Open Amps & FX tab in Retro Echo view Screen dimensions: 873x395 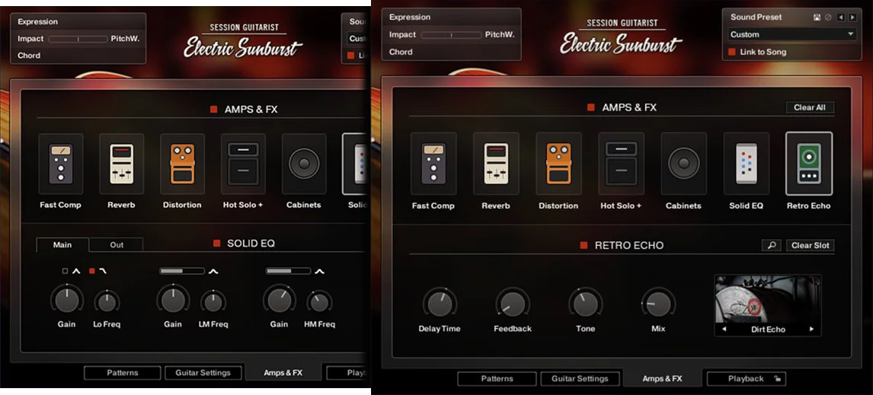click(662, 379)
